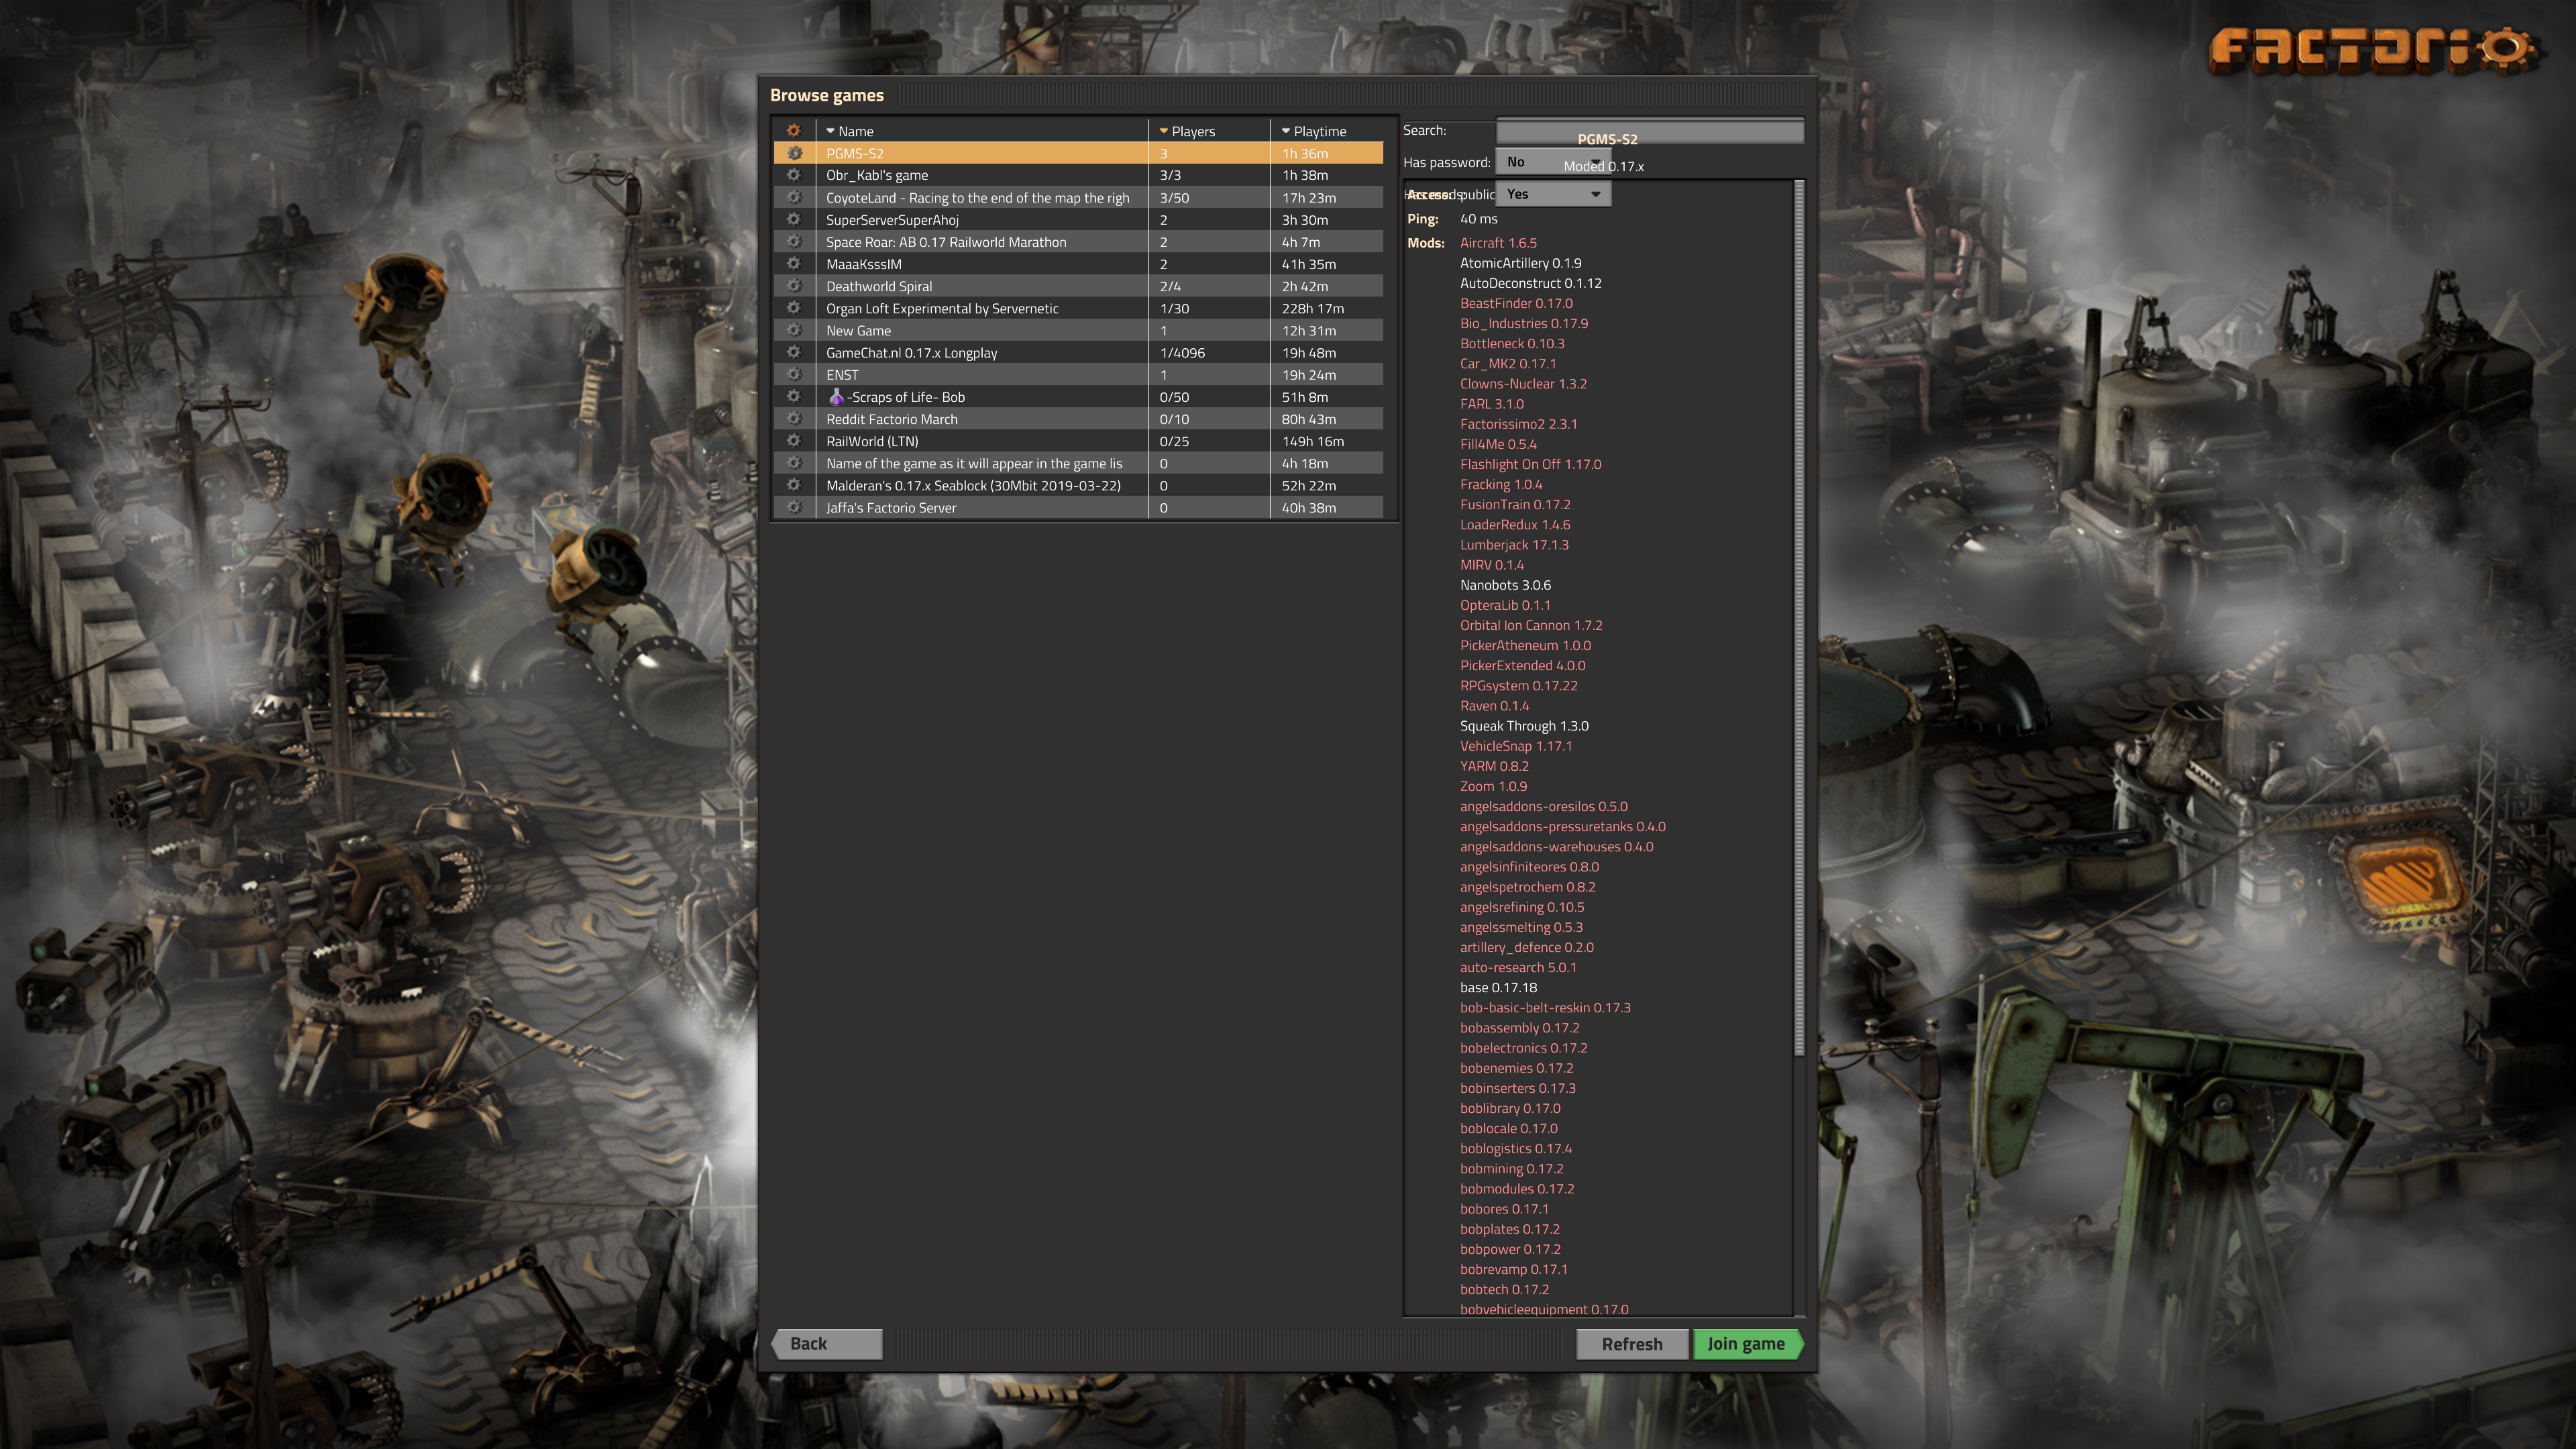Click gear icon for RailWorld (LTN)
Screen dimensions: 2576x1449
794,440
